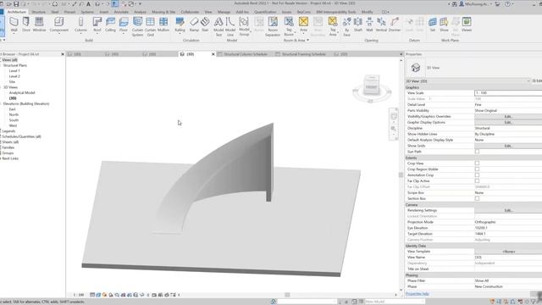Open the Wall tool dropdown arrow
The image size is (542, 305).
14,34
